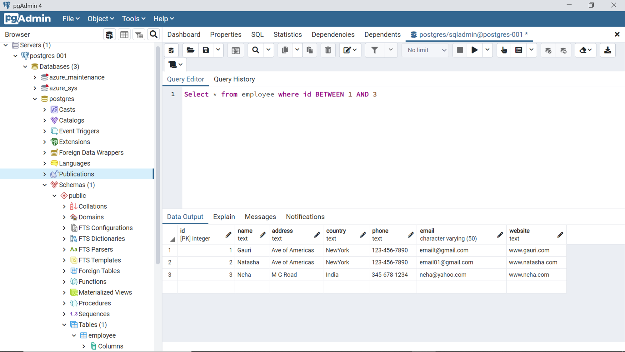
Task: Click the Save File disk icon
Action: click(x=206, y=50)
